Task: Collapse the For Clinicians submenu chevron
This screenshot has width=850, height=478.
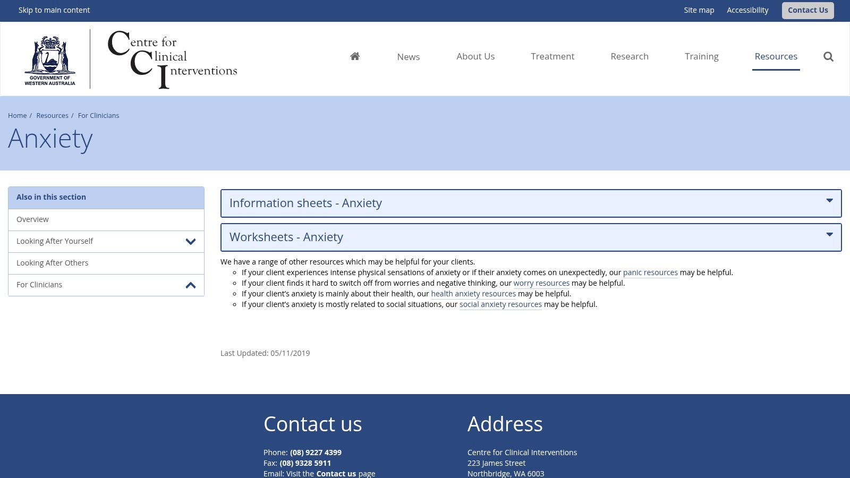Action: 191,285
